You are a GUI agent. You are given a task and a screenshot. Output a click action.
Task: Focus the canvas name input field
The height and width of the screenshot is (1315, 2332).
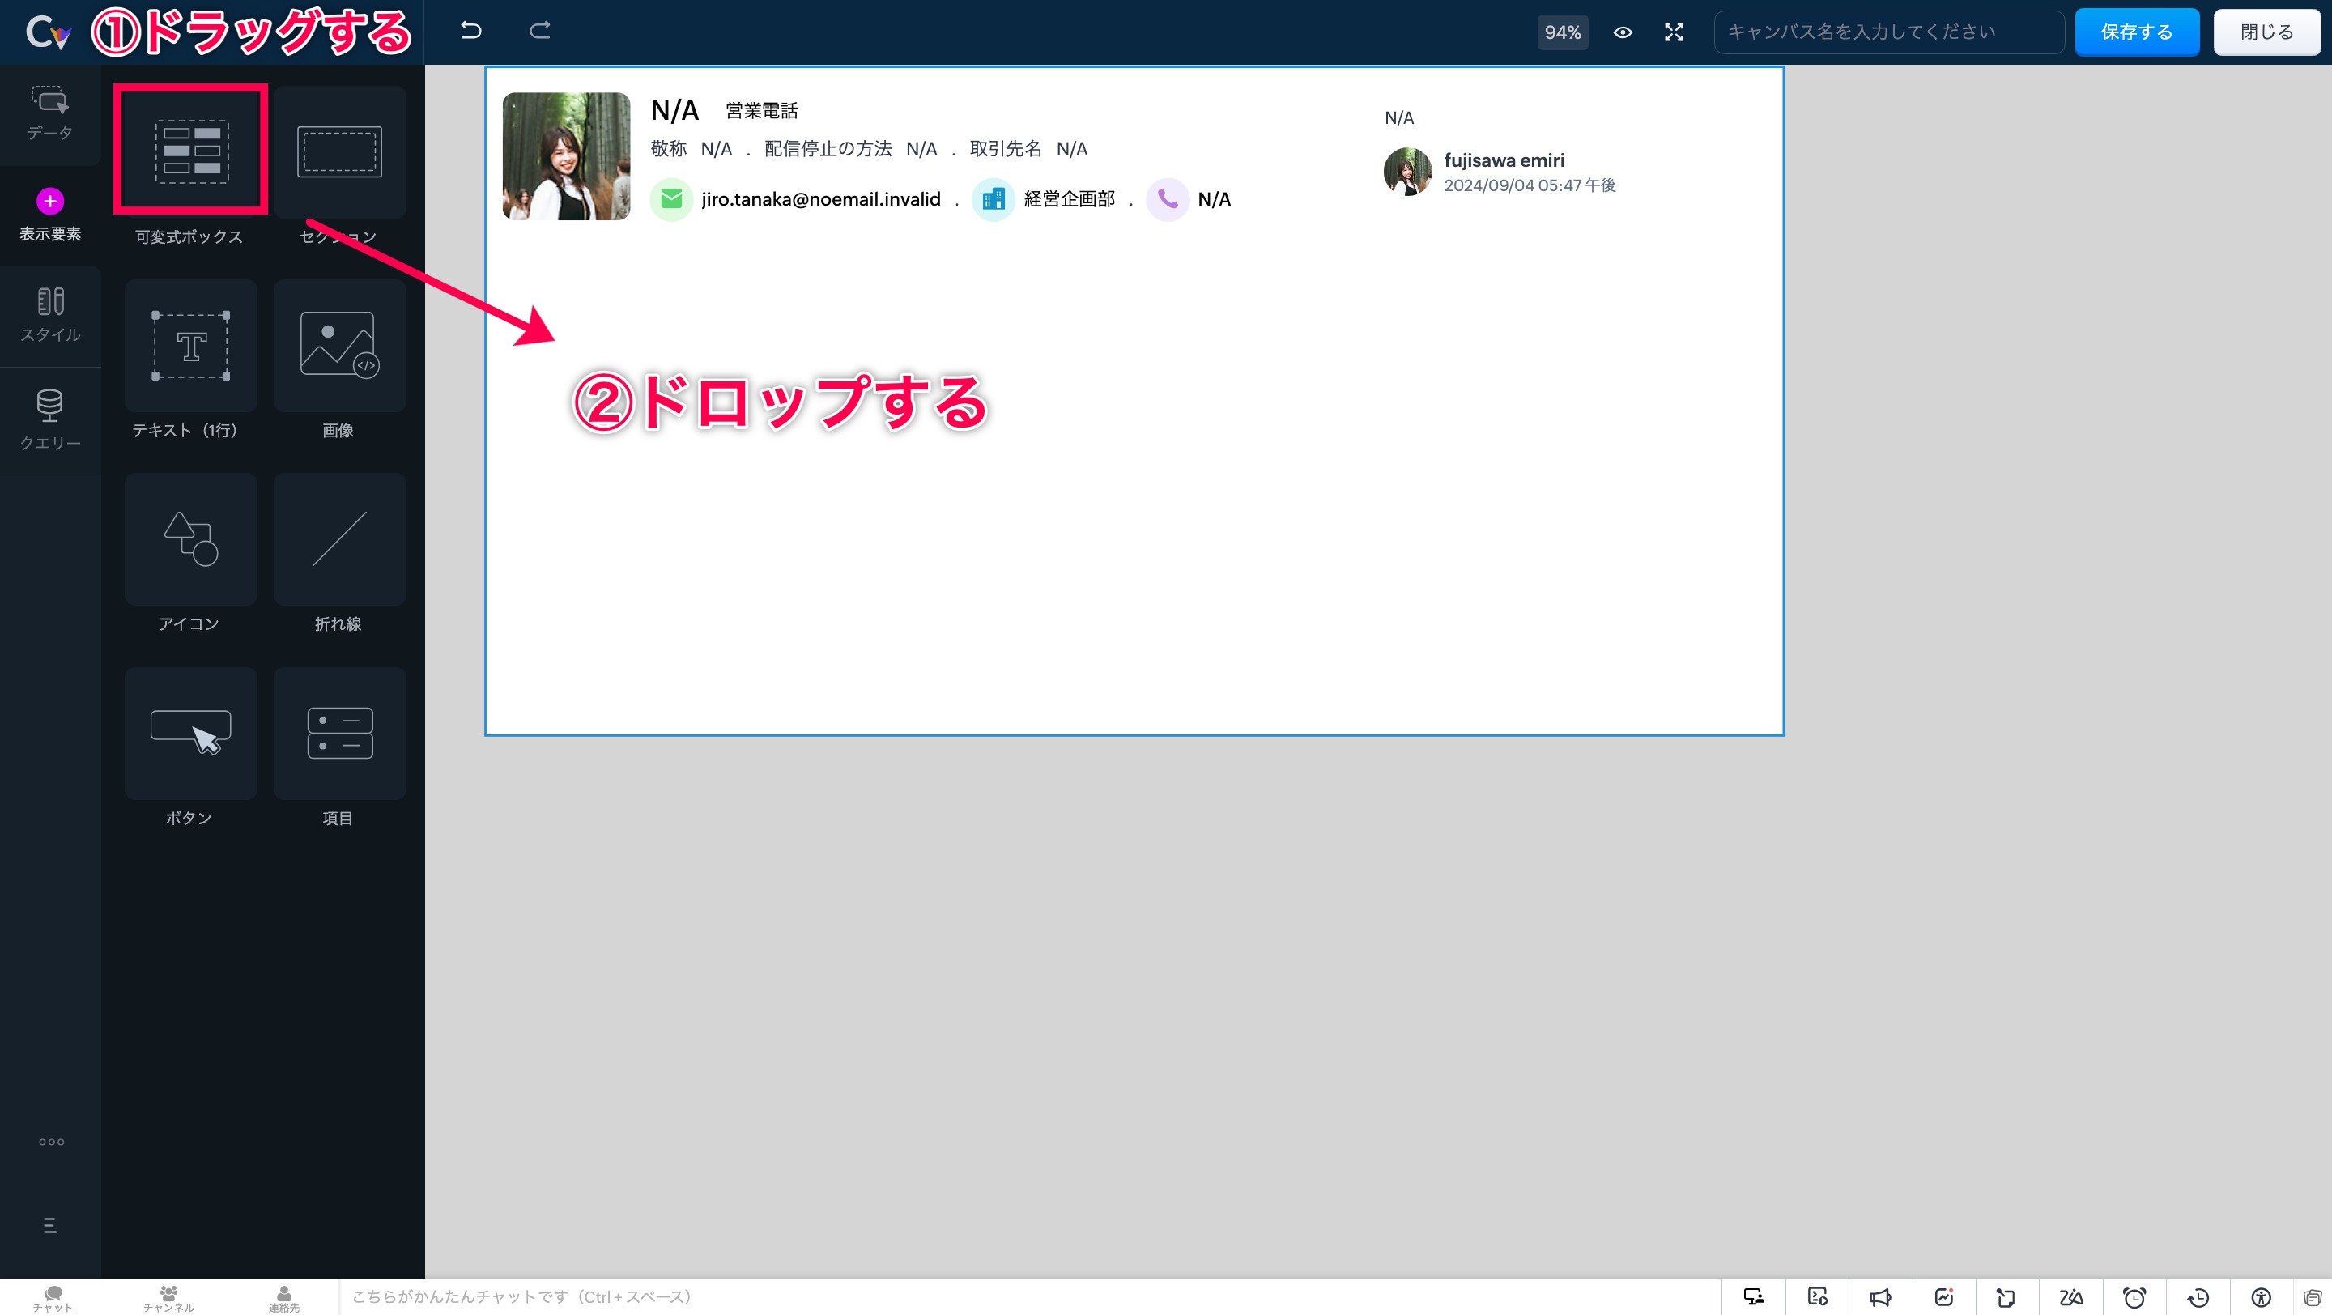(1888, 32)
